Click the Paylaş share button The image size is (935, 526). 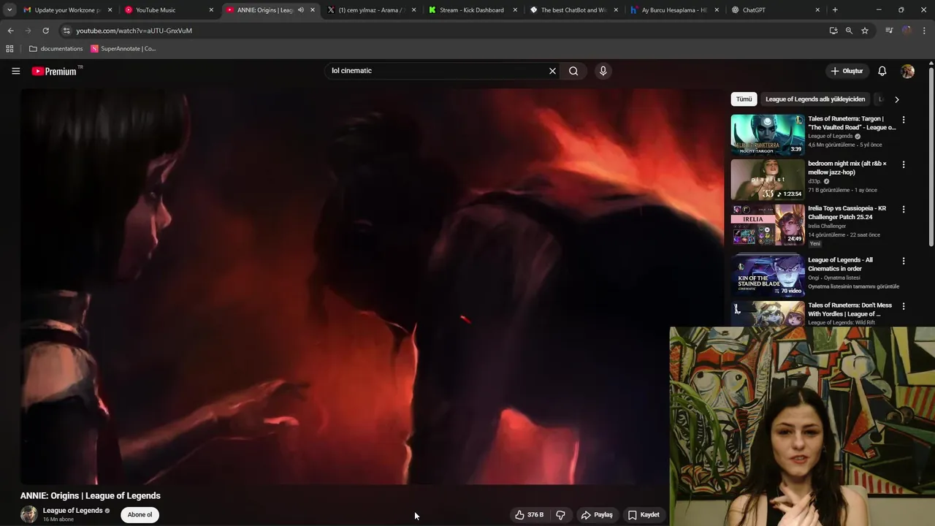597,515
